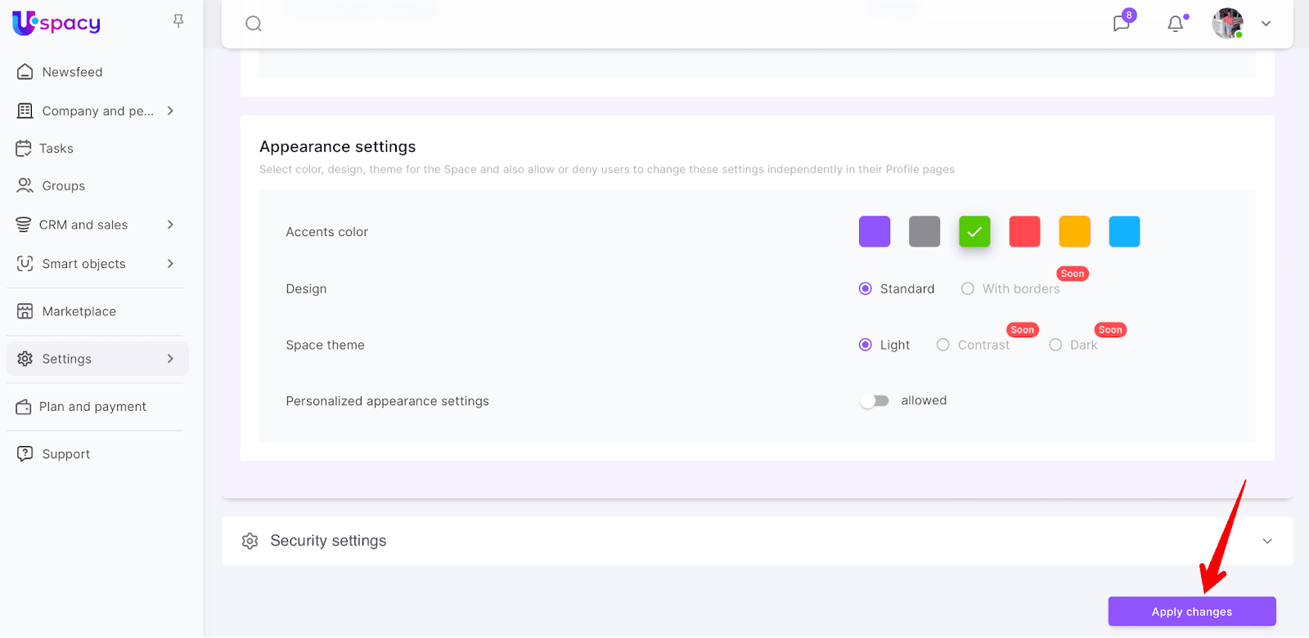1309x638 pixels.
Task: Open Plan and payment page
Action: (x=92, y=407)
